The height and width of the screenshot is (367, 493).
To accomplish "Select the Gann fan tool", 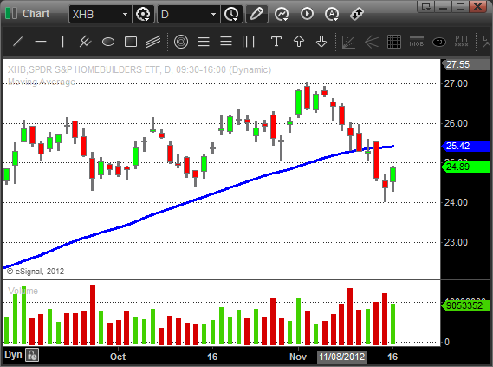I will click(348, 42).
